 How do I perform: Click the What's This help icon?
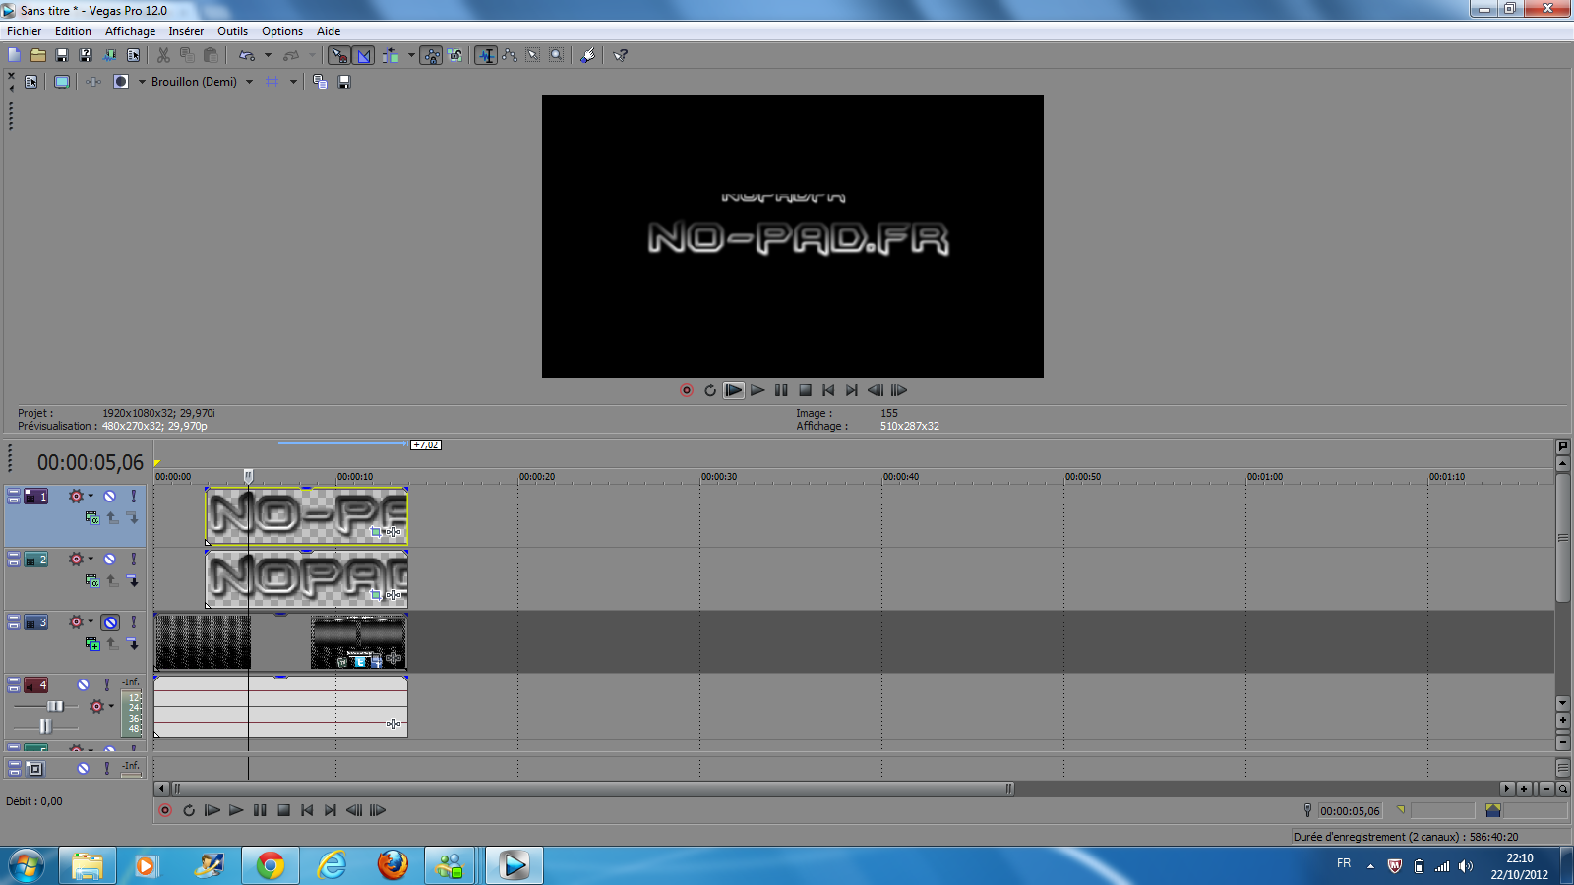pos(620,56)
